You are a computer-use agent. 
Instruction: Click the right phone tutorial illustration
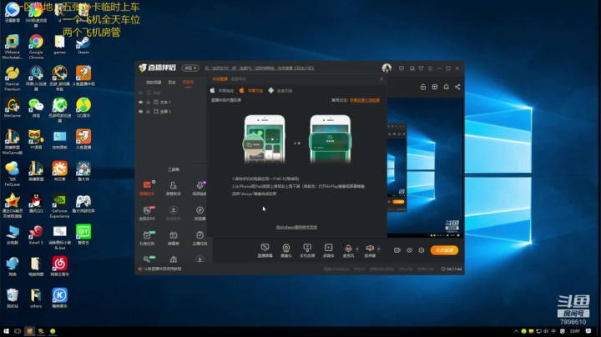tap(330, 138)
